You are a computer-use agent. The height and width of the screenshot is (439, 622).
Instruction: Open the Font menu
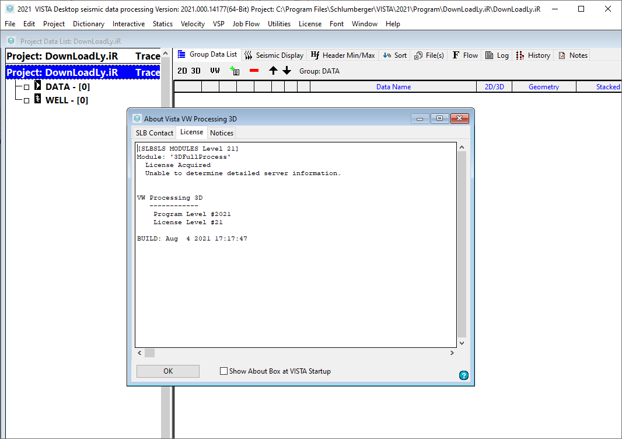[337, 24]
